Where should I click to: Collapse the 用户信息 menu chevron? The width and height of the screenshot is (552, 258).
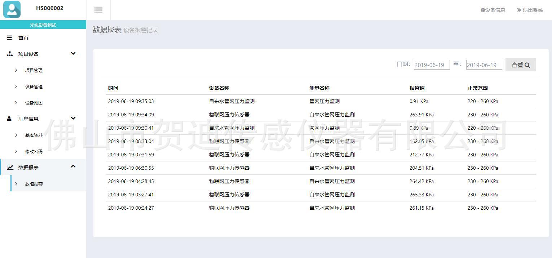(x=73, y=118)
